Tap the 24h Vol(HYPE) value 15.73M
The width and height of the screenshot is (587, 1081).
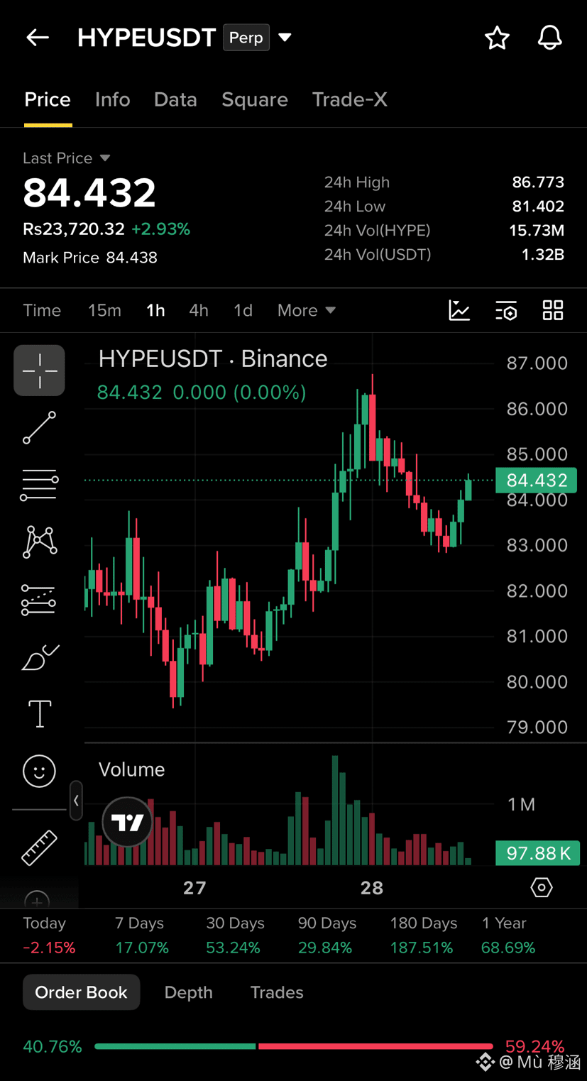(537, 231)
